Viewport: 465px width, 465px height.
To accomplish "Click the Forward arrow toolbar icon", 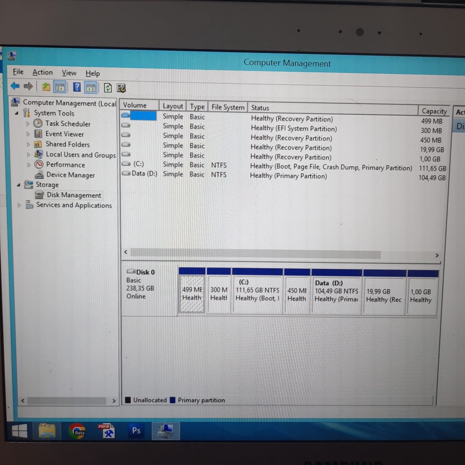I will (28, 86).
